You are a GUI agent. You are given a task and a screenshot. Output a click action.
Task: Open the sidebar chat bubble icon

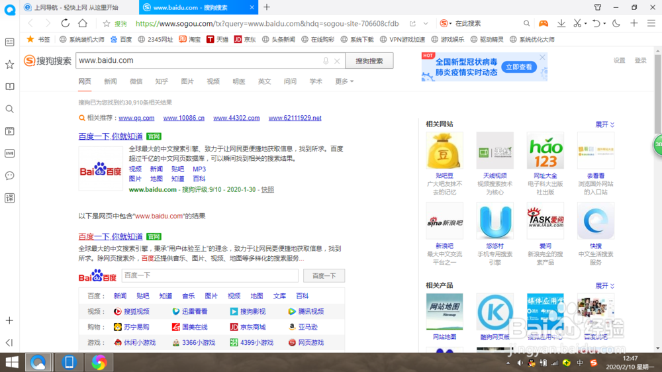click(9, 175)
